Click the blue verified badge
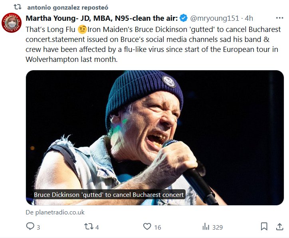 184,18
